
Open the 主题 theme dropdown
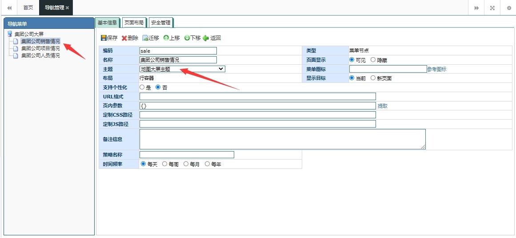182,69
